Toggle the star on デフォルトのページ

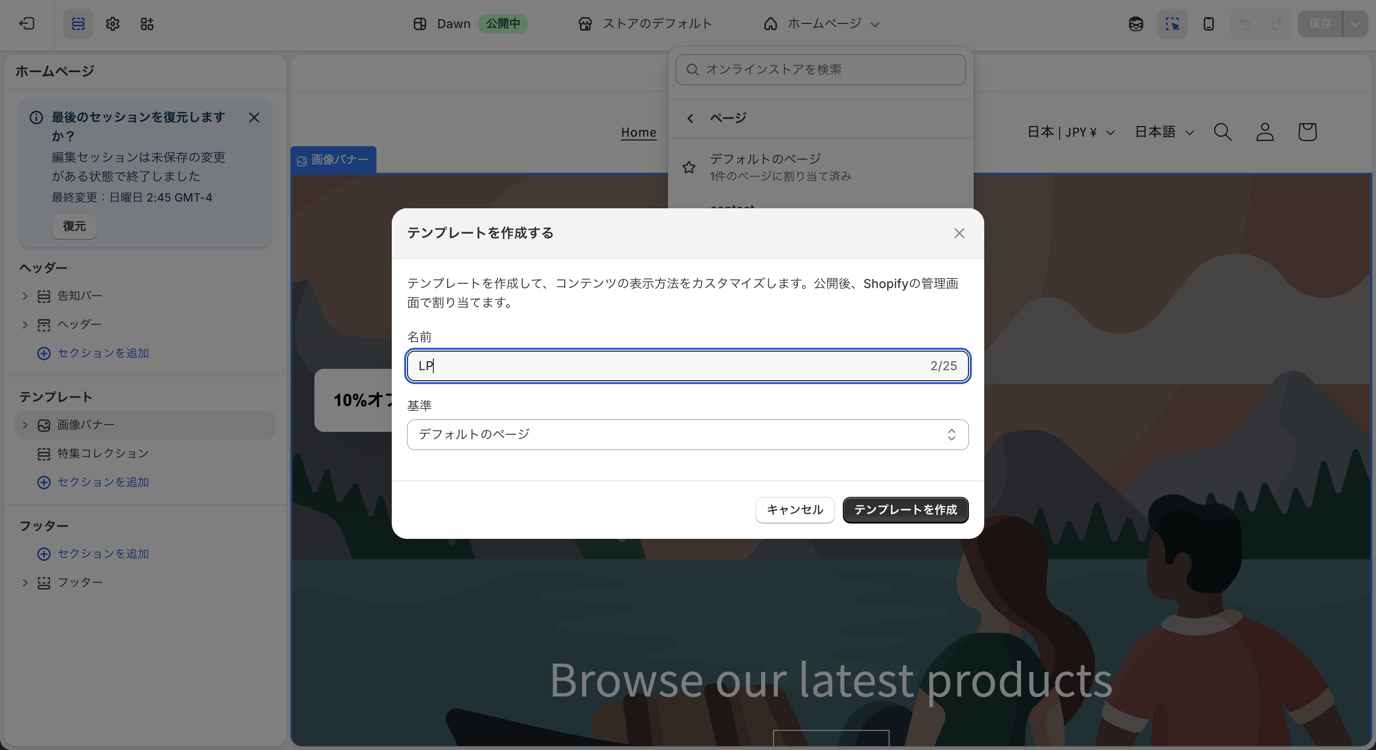[689, 167]
